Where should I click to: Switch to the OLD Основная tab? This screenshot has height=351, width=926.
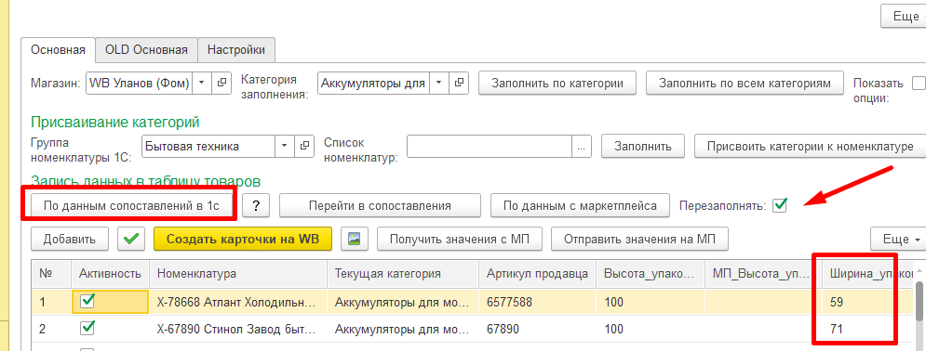coord(146,50)
